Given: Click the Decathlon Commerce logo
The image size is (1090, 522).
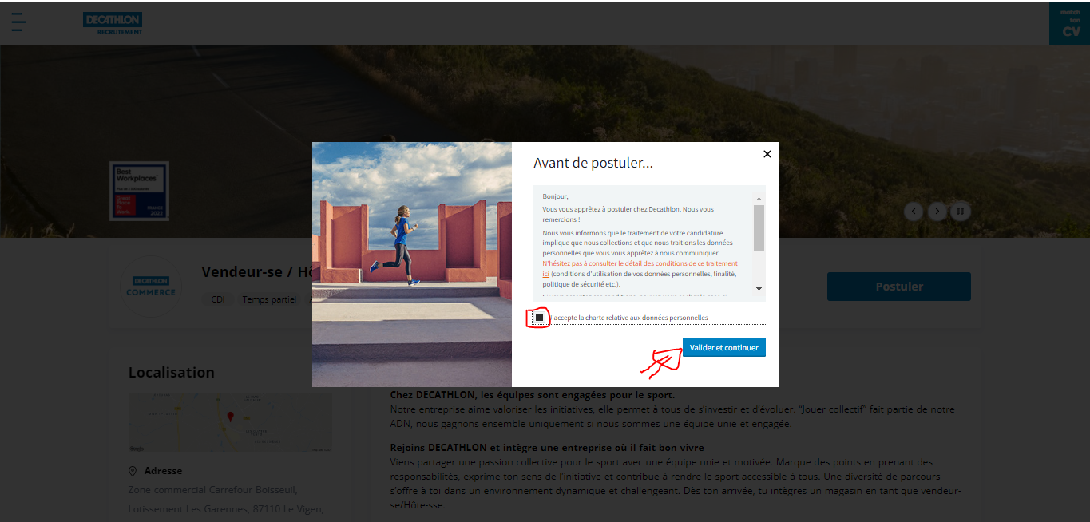Looking at the screenshot, I should [150, 287].
